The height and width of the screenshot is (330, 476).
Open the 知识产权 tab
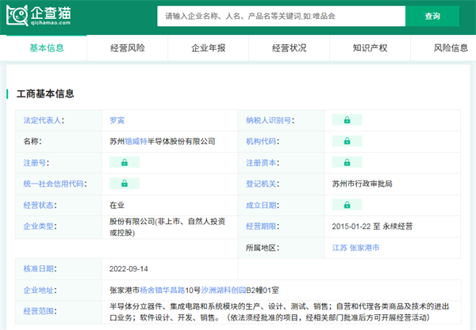(x=370, y=47)
